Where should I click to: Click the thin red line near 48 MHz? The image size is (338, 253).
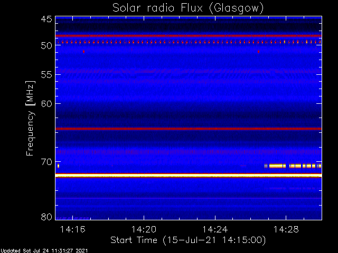189,36
